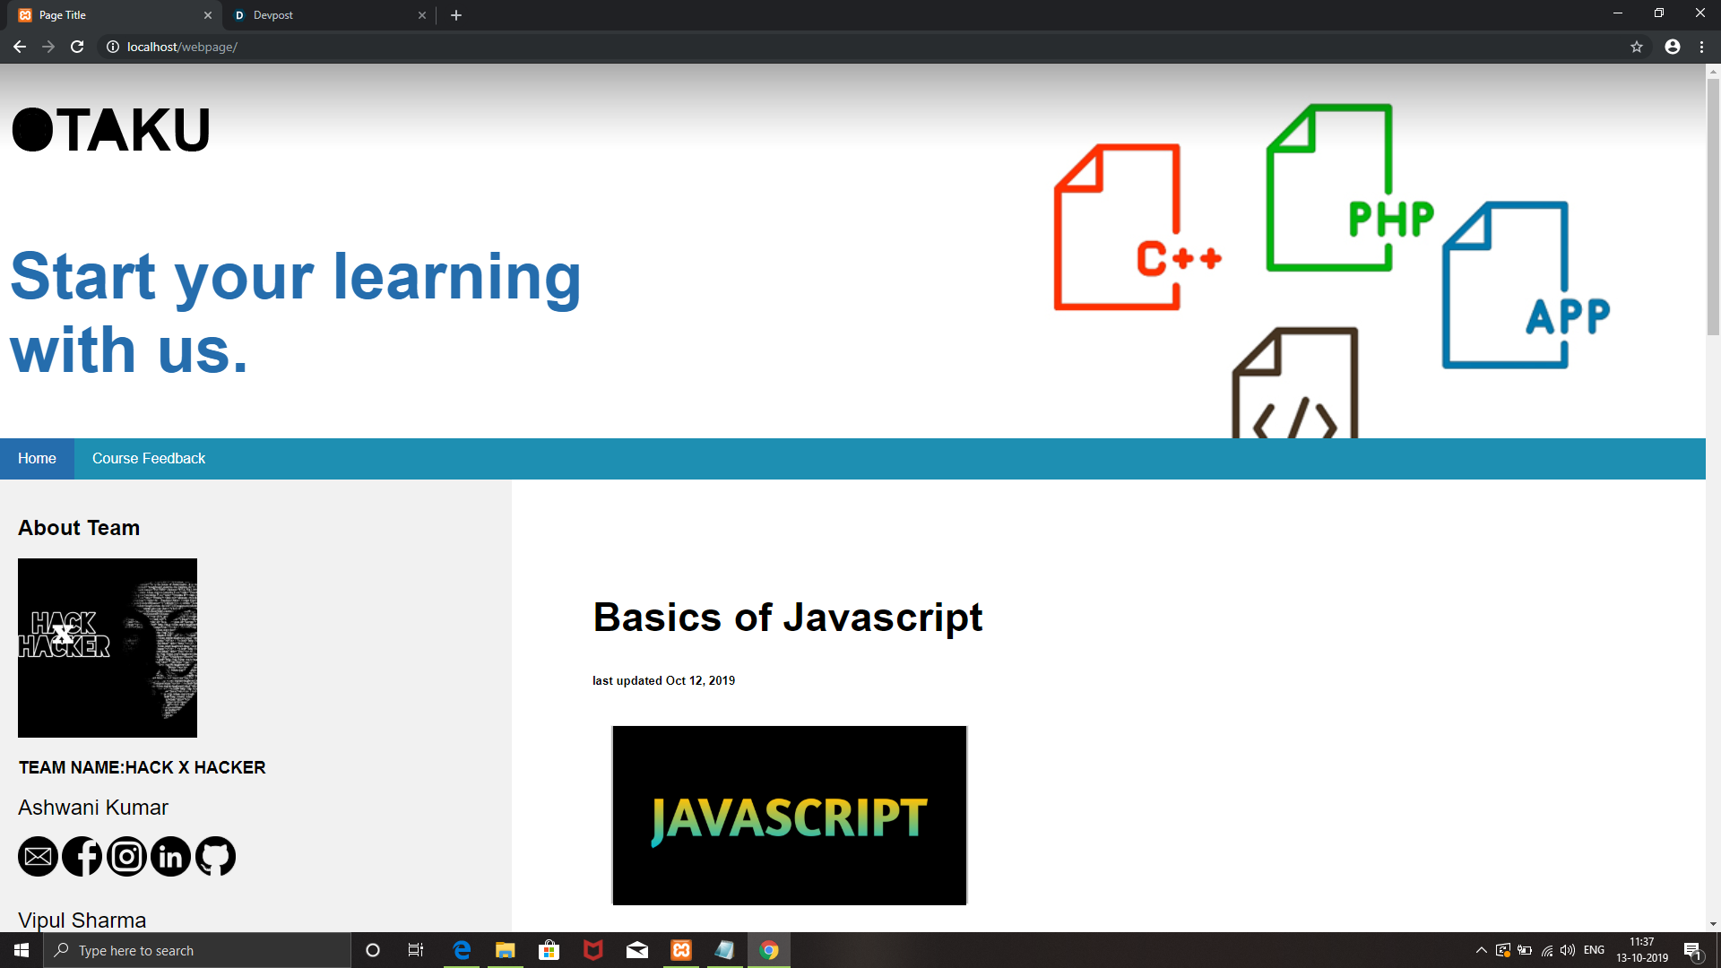Open Ashwani Kumar's GitHub icon
The width and height of the screenshot is (1721, 968).
215,857
